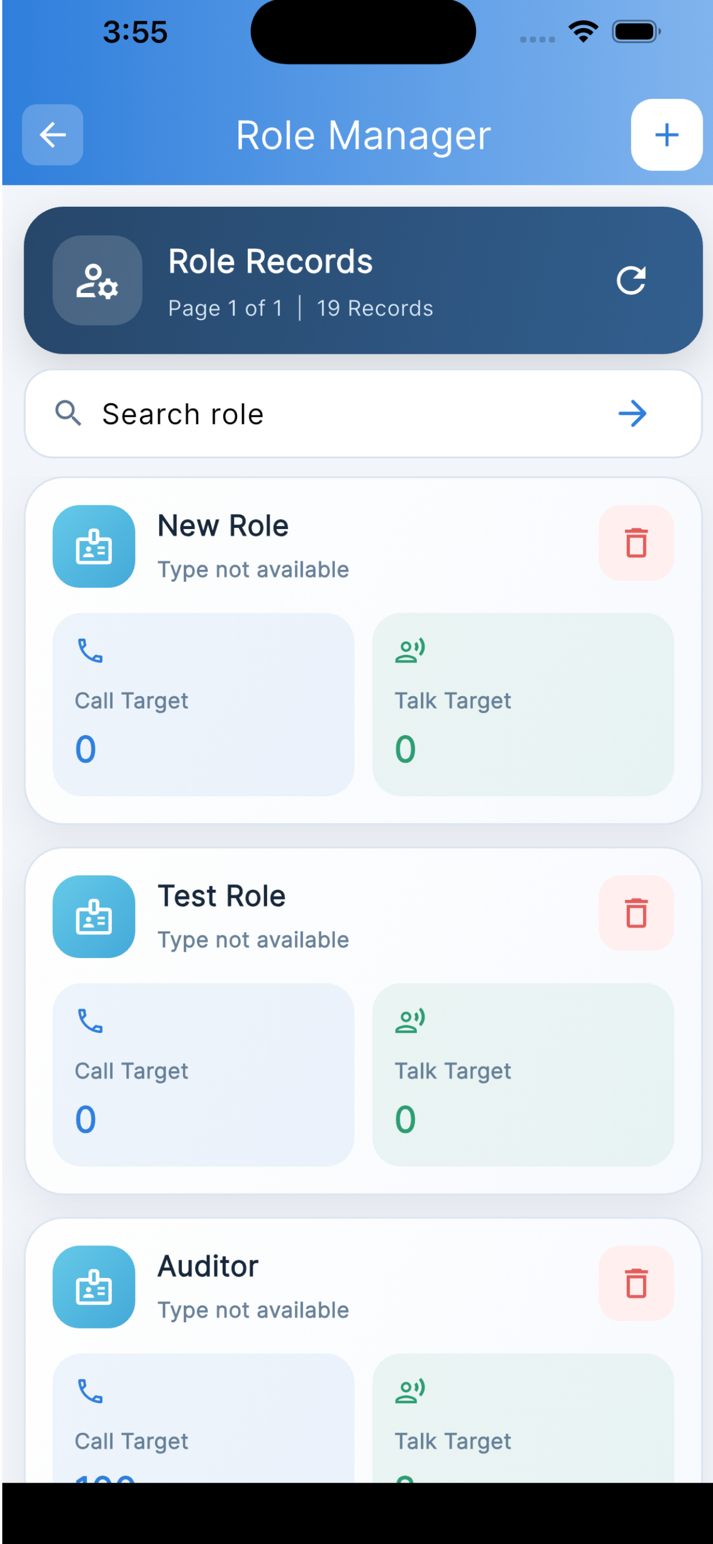Select the Auditor role title
713x1544 pixels.
(208, 1267)
